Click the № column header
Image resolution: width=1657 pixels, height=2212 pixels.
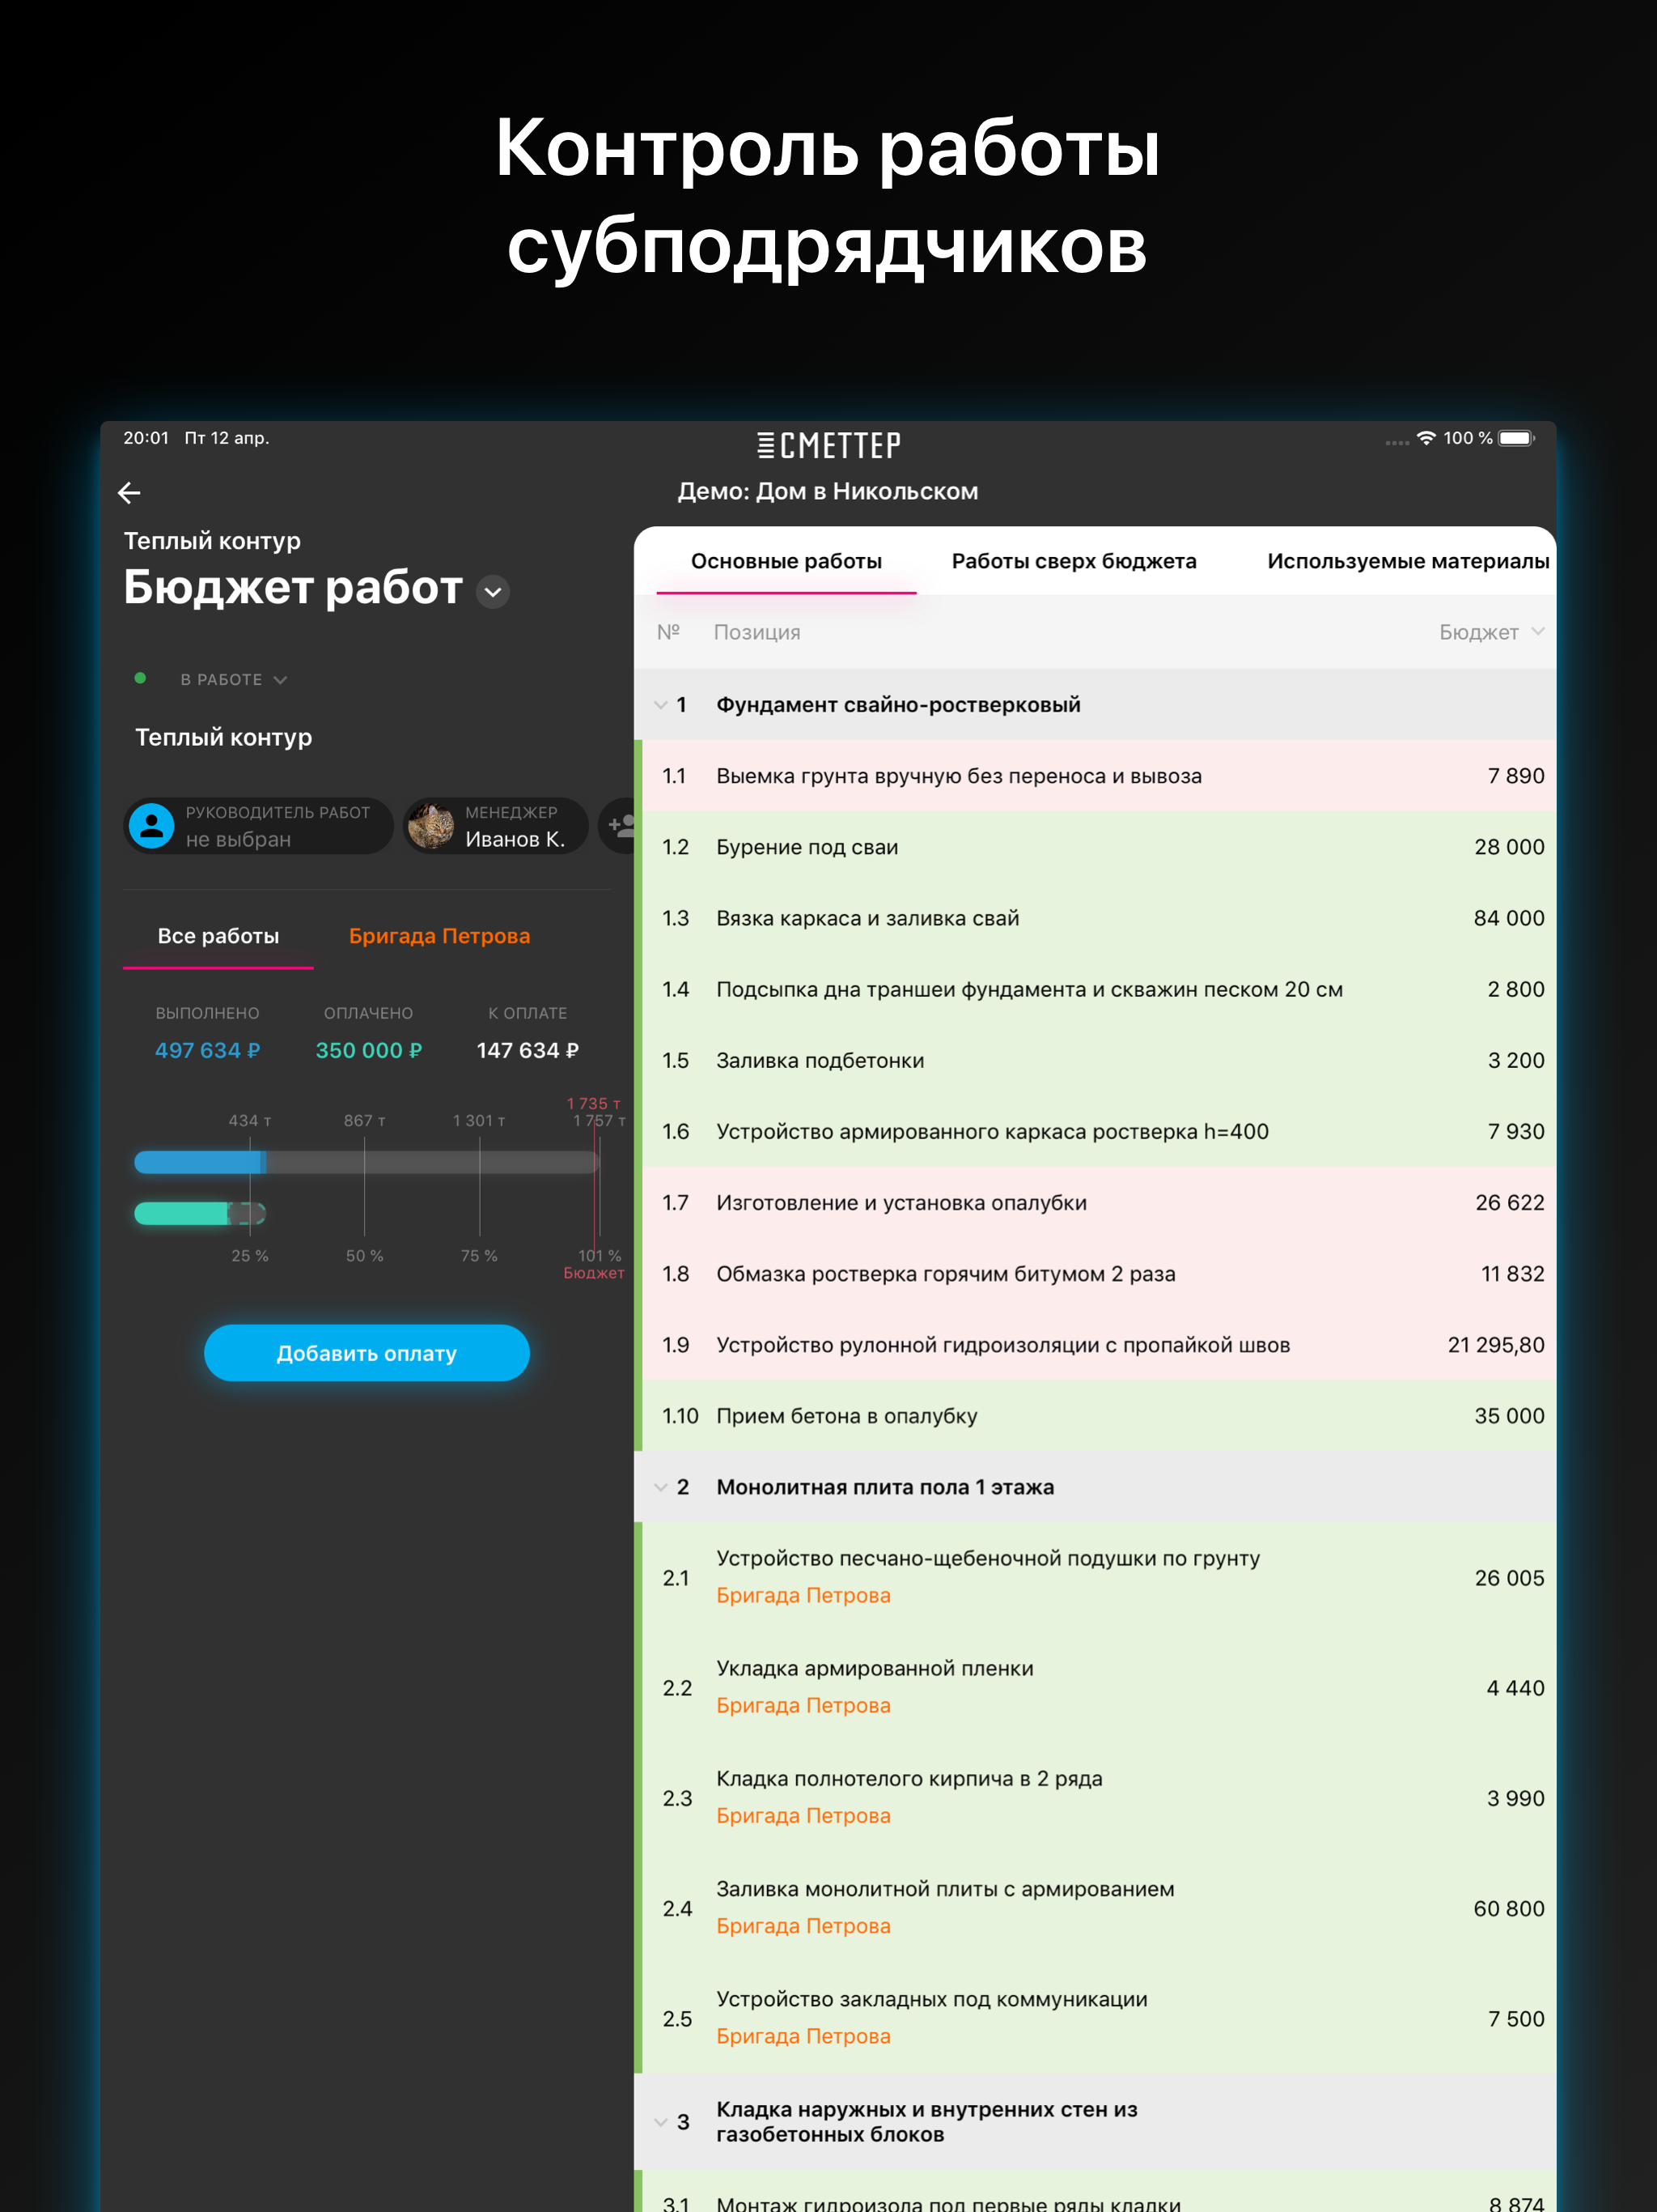click(x=668, y=632)
